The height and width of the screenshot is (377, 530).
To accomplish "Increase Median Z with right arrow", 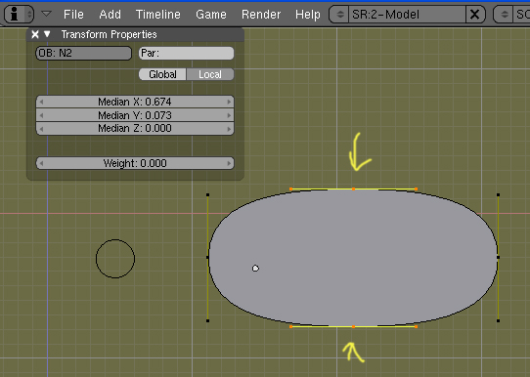I will tap(229, 129).
